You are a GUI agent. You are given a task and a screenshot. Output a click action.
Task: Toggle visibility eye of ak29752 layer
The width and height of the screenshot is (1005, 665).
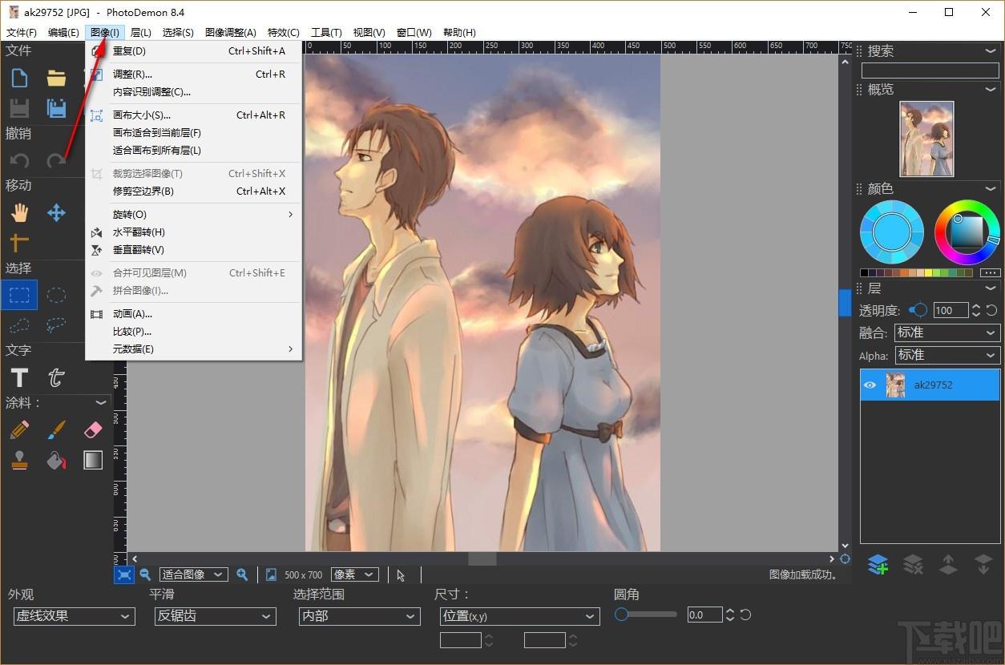(x=870, y=385)
